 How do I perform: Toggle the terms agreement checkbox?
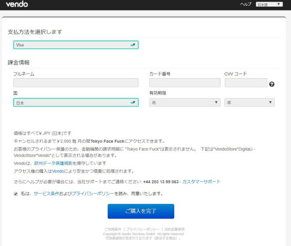(16, 194)
